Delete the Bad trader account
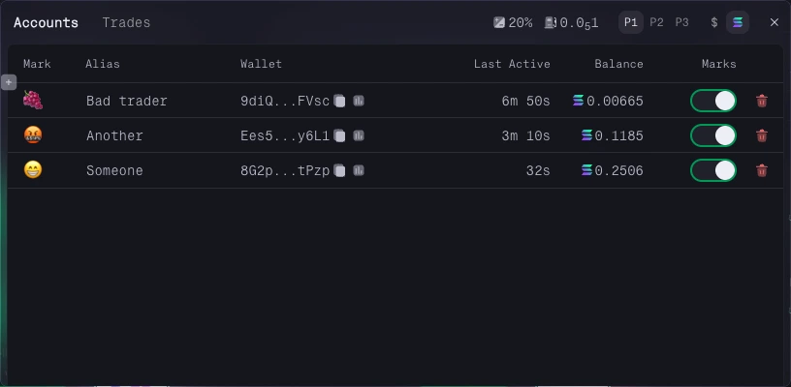The height and width of the screenshot is (387, 791). (x=762, y=101)
